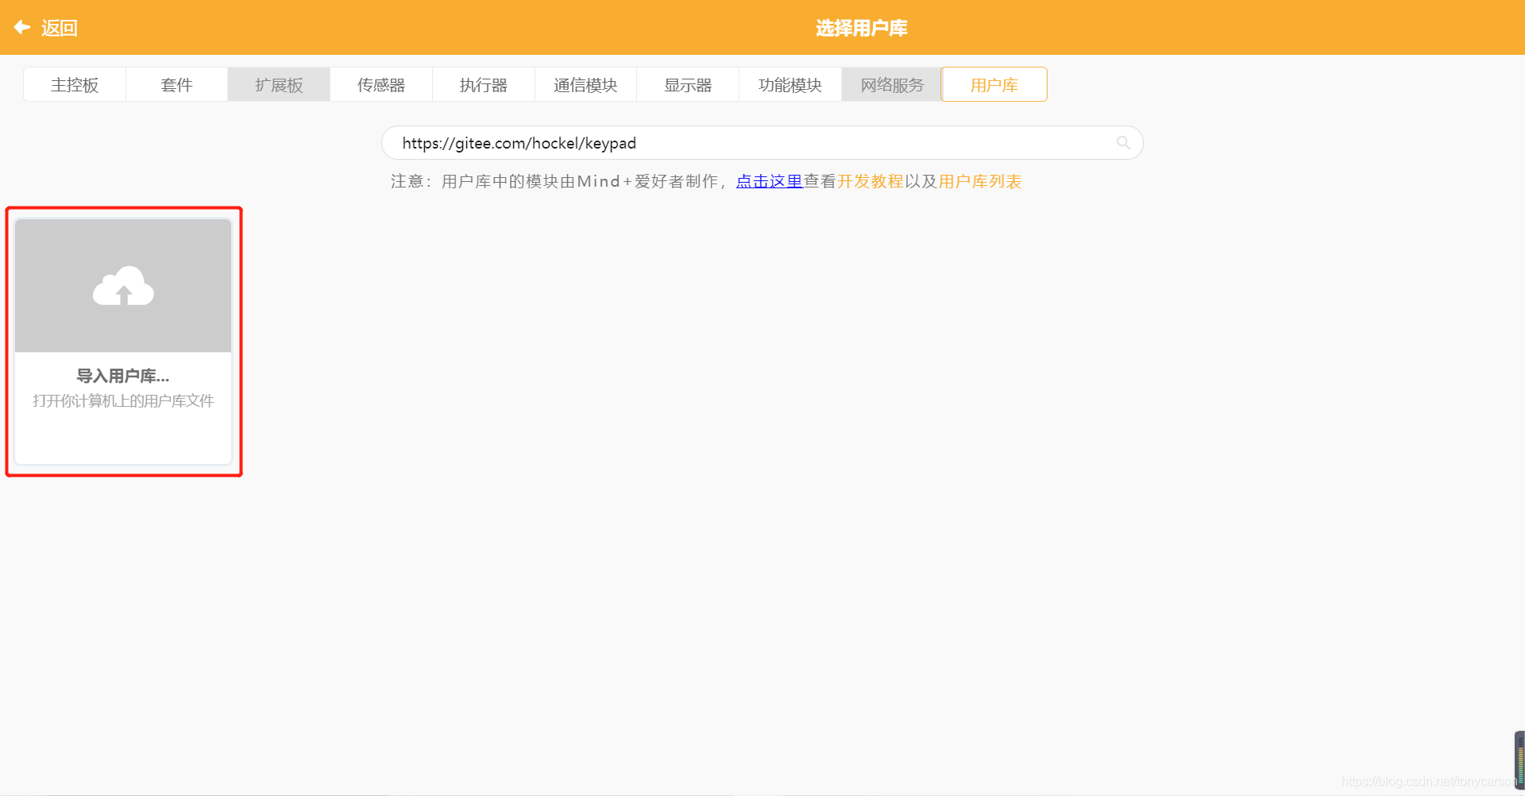
Task: Click the 点击这里 link
Action: 768,181
